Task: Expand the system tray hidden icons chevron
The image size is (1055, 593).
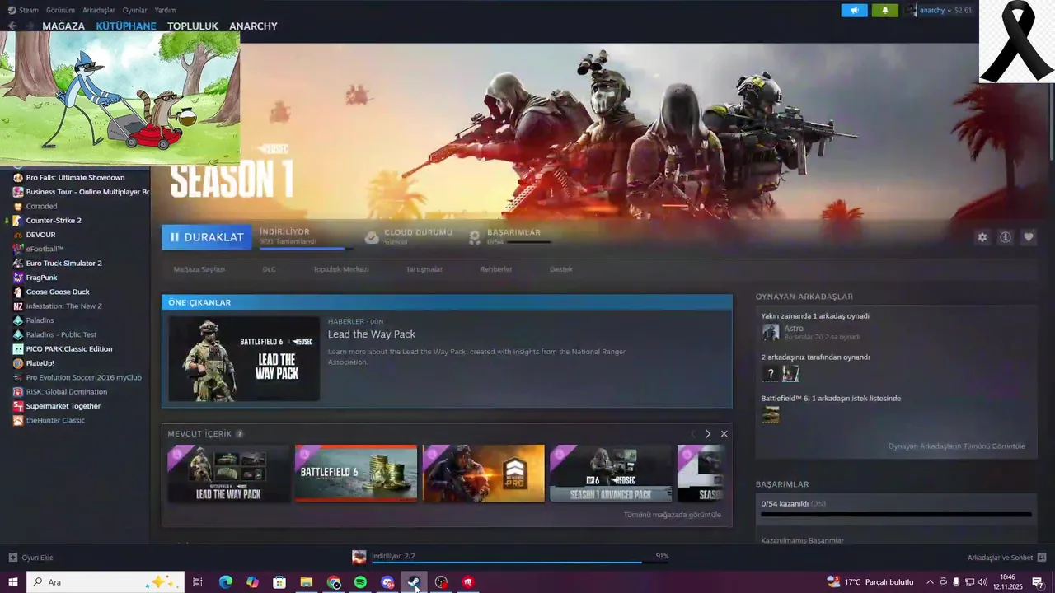Action: [930, 582]
